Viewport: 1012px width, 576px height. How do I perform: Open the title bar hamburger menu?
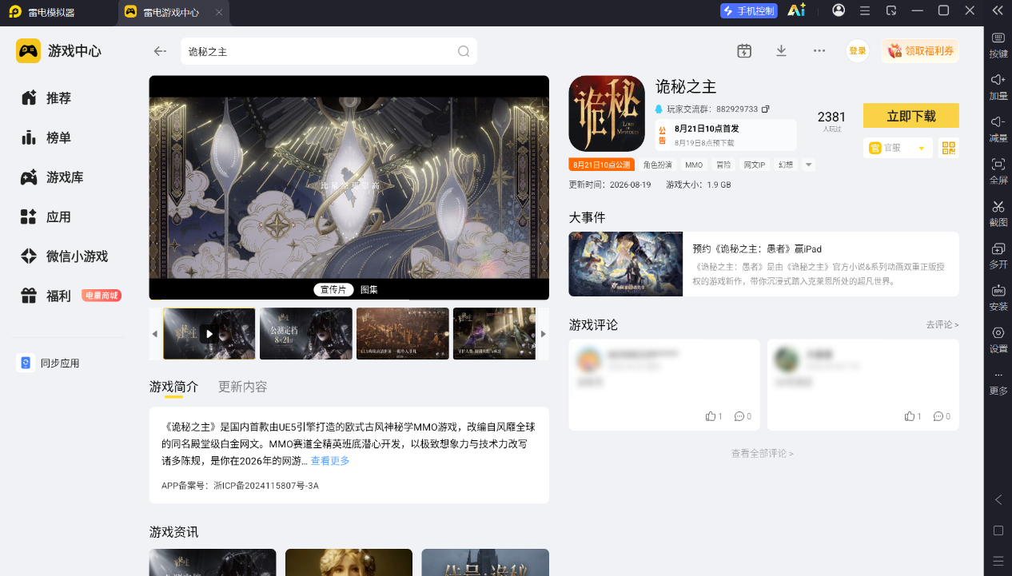865,10
